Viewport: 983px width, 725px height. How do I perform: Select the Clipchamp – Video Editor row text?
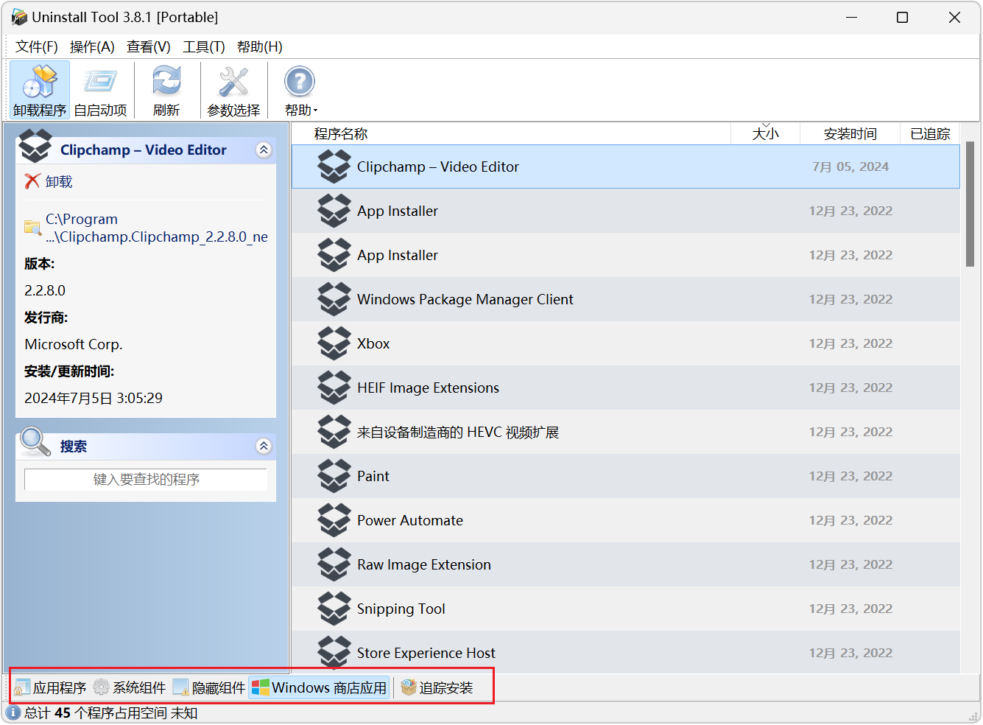pyautogui.click(x=438, y=167)
